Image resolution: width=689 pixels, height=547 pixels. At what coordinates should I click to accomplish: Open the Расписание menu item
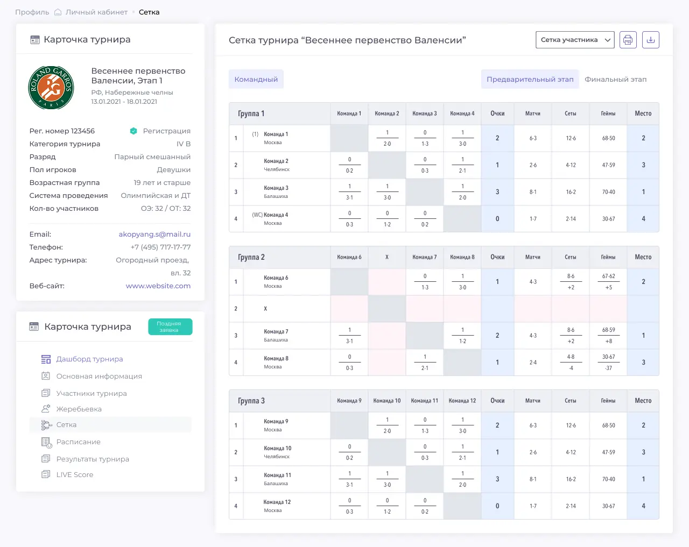[x=78, y=442]
